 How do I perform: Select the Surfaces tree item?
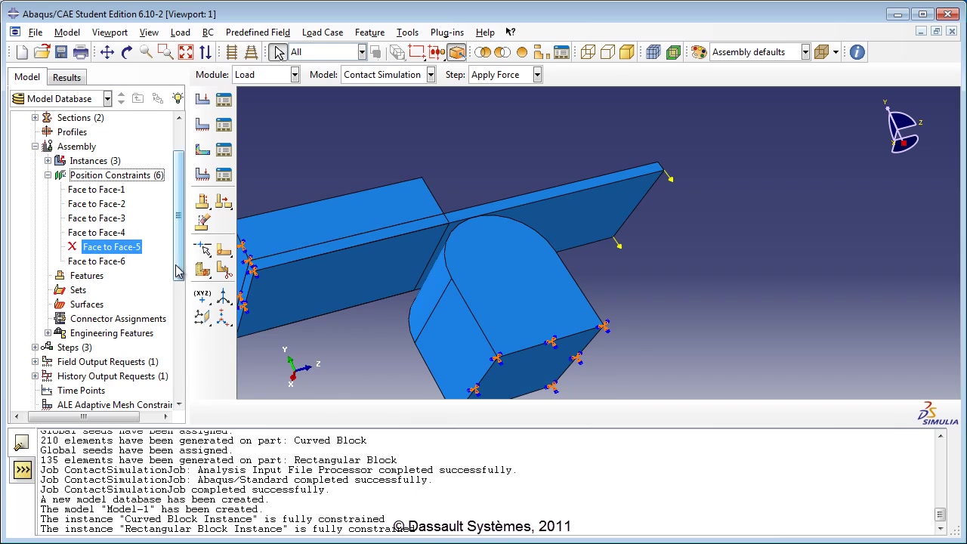click(x=87, y=304)
